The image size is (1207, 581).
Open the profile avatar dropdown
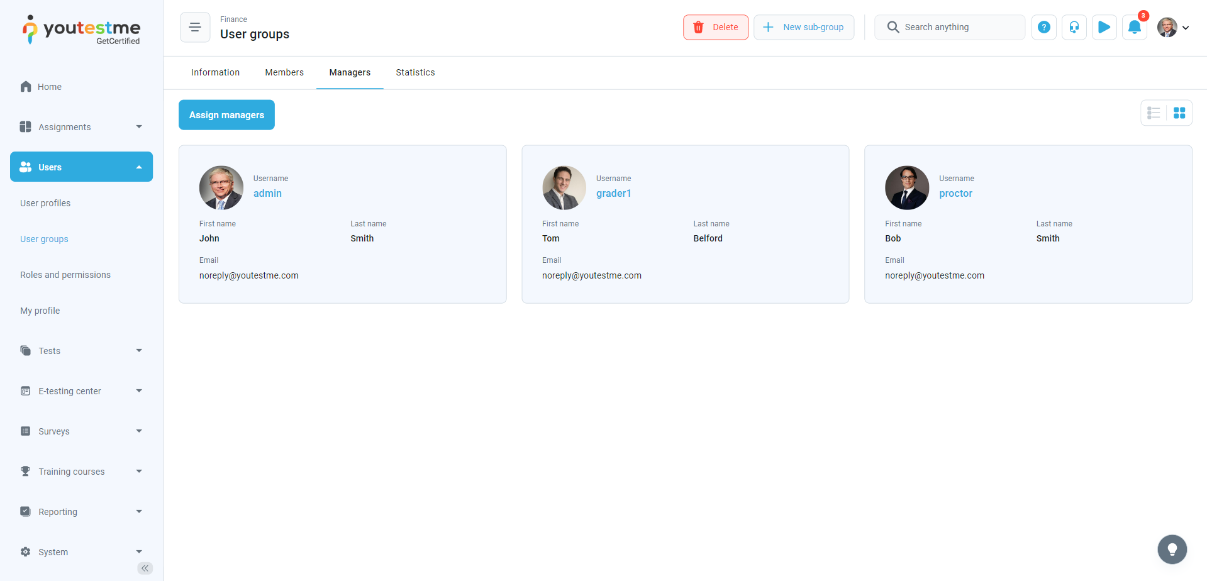1173,27
